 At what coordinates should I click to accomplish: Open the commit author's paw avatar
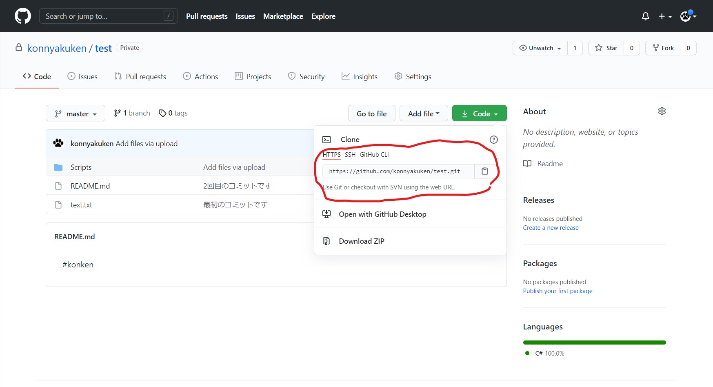point(58,143)
